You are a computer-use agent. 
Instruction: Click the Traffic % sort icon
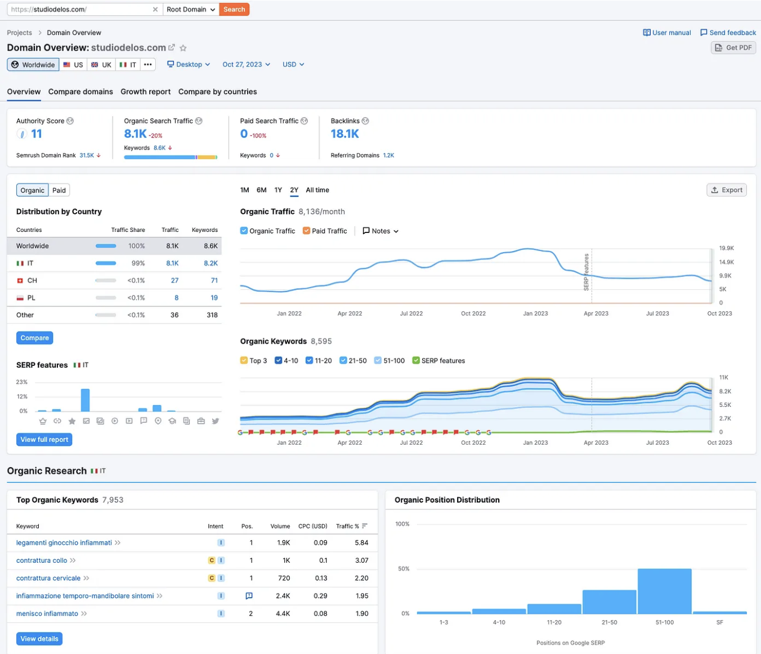(x=365, y=526)
